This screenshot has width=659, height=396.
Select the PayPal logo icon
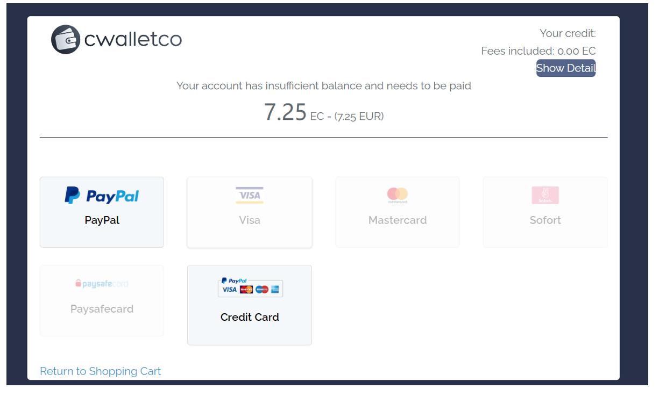[102, 196]
